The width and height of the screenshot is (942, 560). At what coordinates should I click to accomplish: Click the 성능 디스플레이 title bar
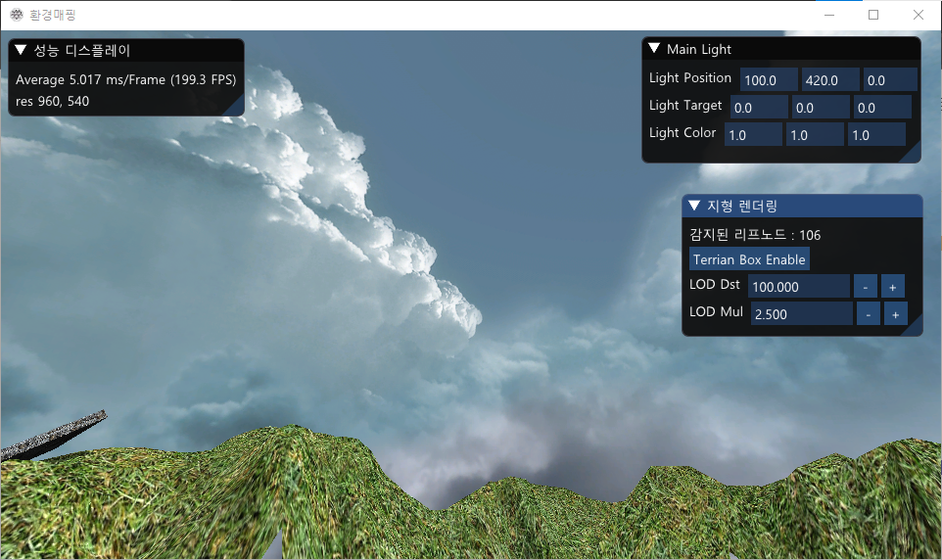(126, 50)
